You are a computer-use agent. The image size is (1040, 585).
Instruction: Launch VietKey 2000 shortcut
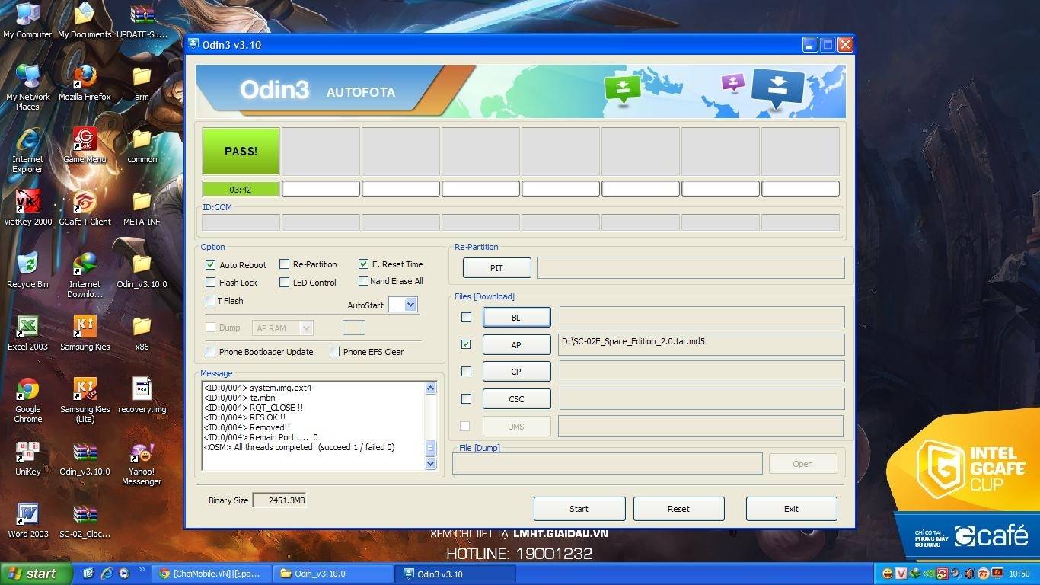tap(27, 207)
